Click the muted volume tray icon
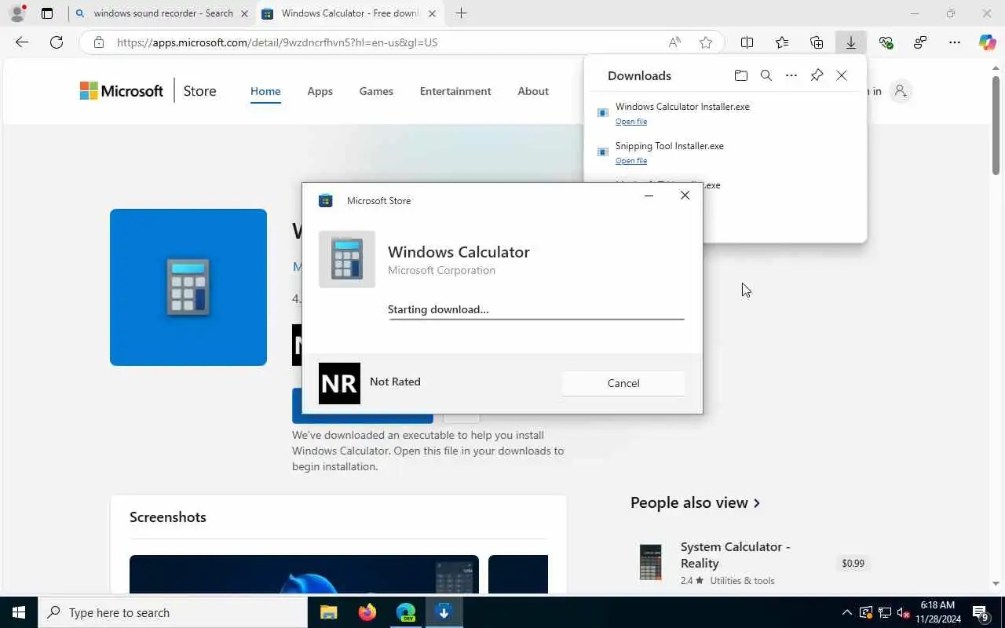The height and width of the screenshot is (628, 1005). [x=903, y=612]
